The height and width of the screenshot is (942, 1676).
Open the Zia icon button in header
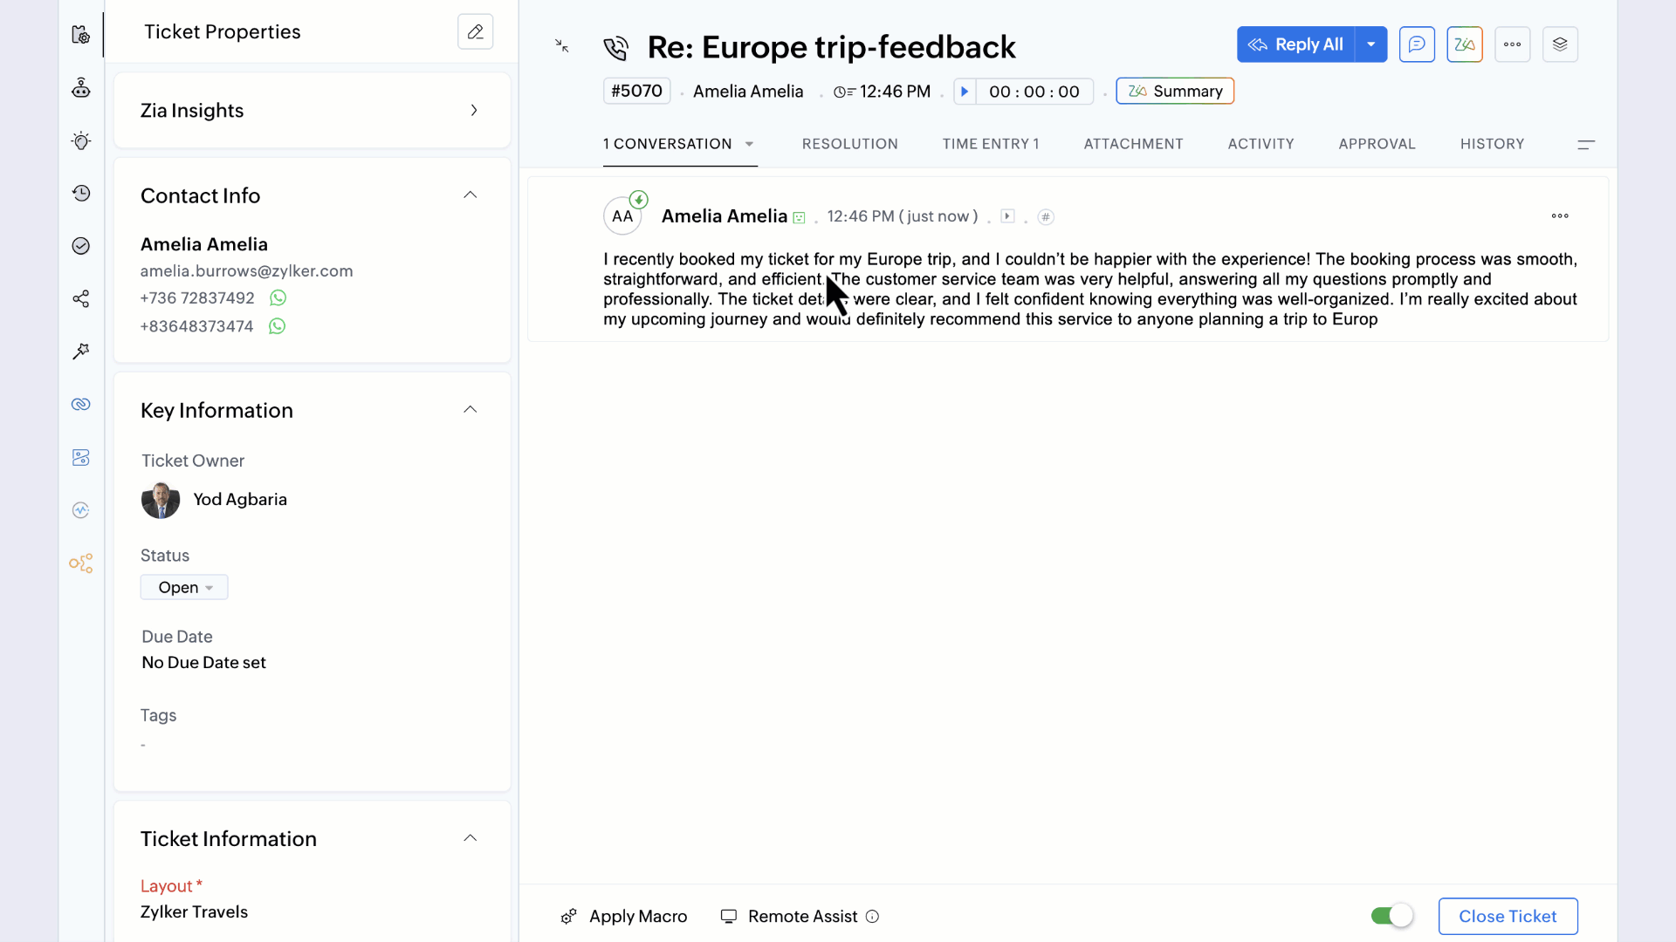(1465, 44)
